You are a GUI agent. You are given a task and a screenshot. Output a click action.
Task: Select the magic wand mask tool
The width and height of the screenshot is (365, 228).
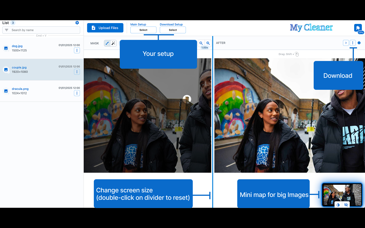113,43
